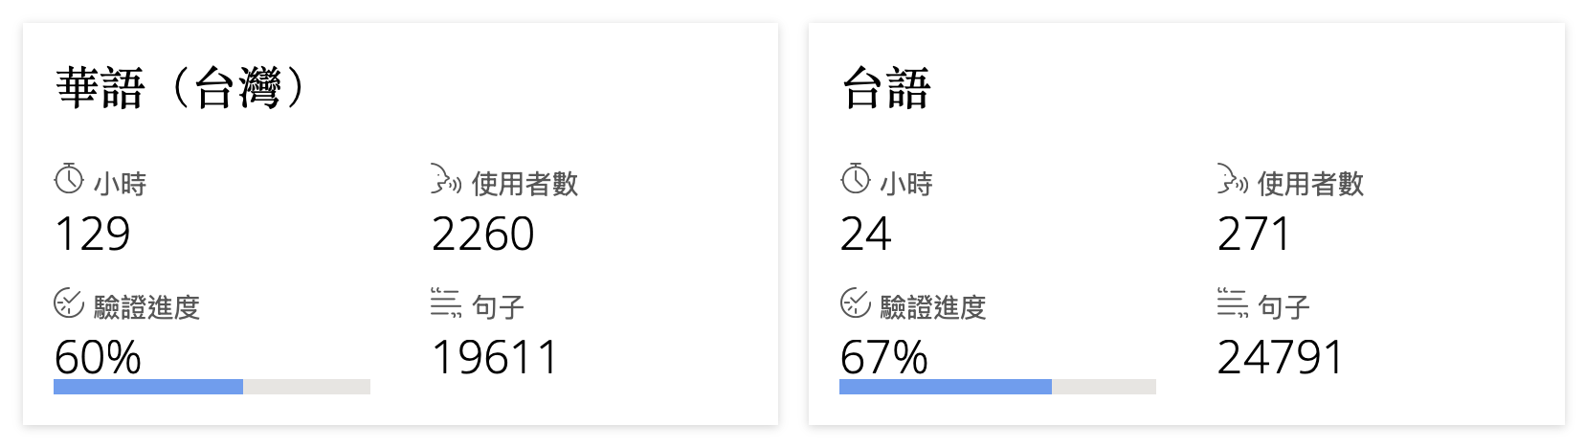The image size is (1585, 448).
Task: Click the speaker icon beside 使用者數 271
Action: [1233, 179]
